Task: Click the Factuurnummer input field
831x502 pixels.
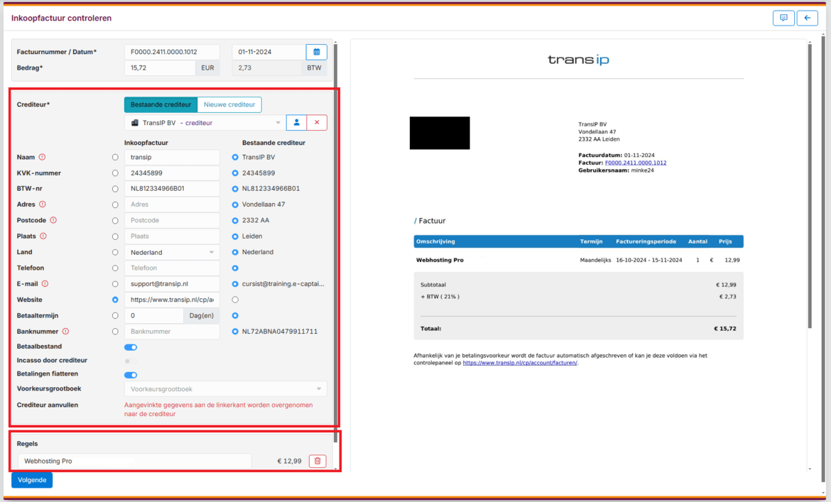Action: 172,52
